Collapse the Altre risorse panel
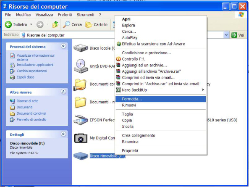Screen dimensions: 249x187 tap(63, 92)
